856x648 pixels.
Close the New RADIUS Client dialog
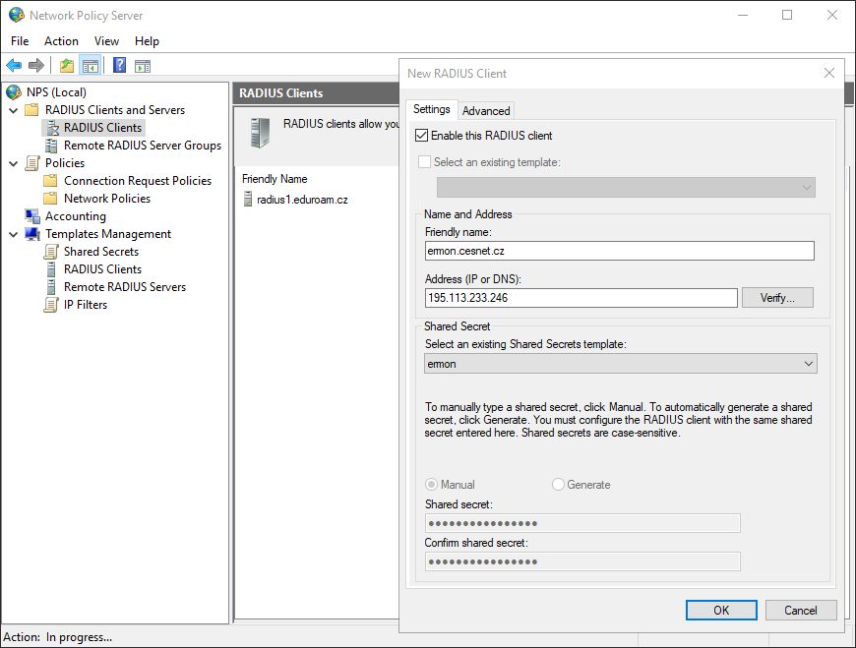coord(829,73)
